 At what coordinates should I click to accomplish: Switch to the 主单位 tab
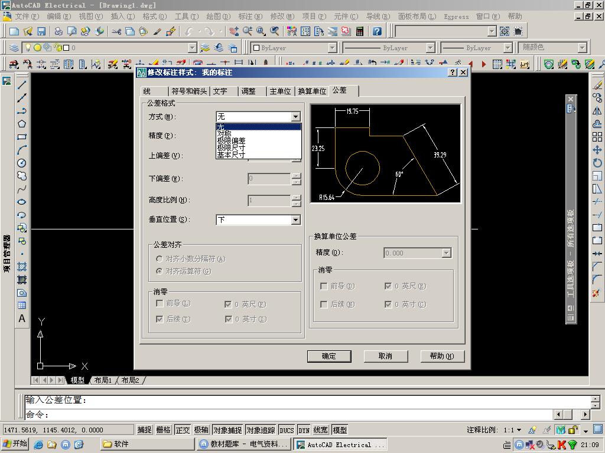(280, 91)
